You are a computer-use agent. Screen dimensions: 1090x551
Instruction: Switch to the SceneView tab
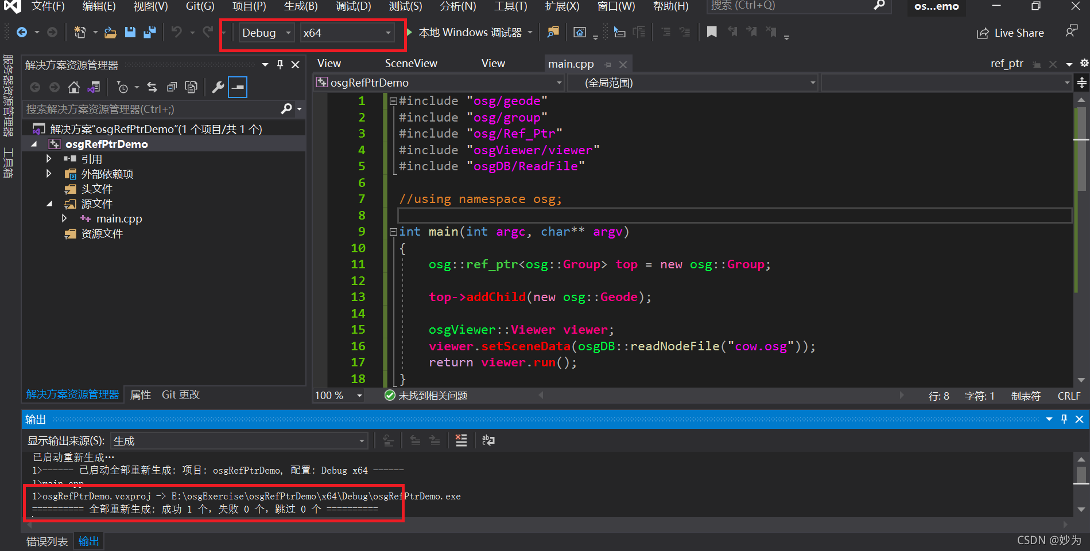(x=411, y=64)
